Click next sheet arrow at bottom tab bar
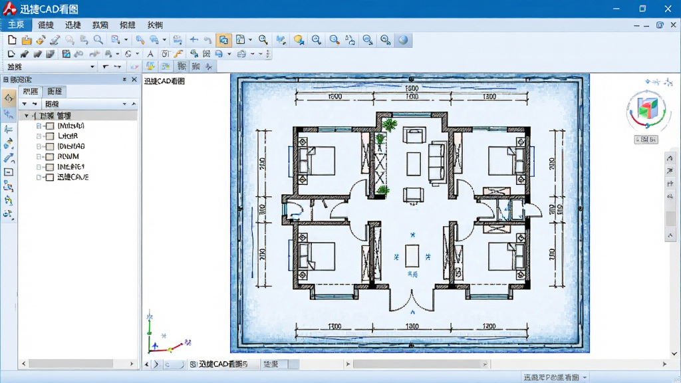This screenshot has width=681, height=383. click(x=156, y=364)
